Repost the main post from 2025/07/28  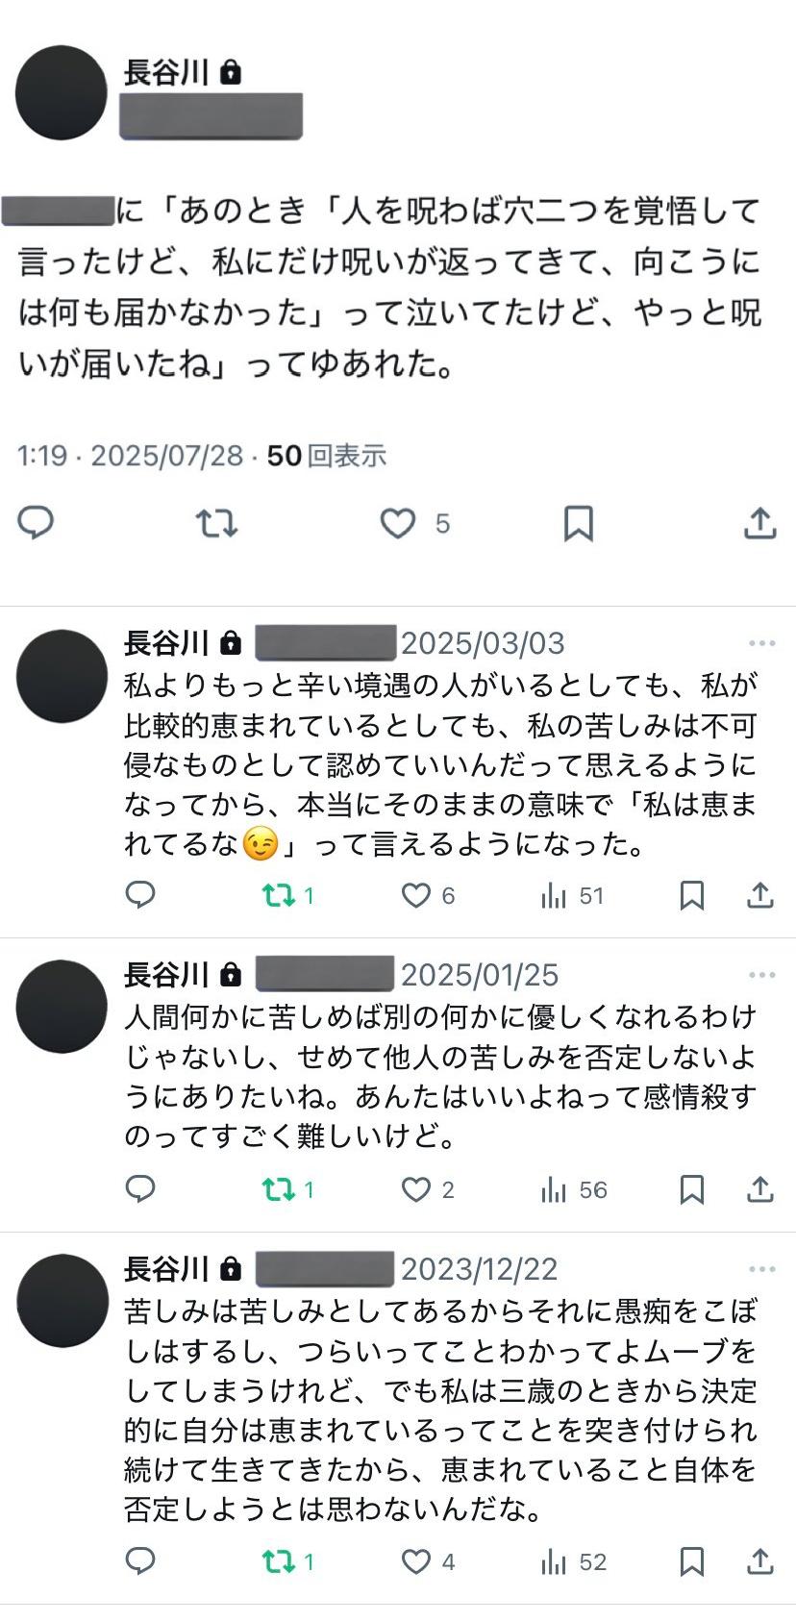tap(216, 523)
